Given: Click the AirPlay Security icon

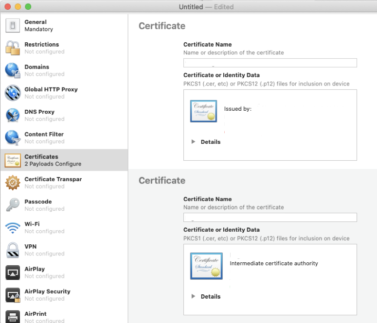Looking at the screenshot, I should (x=13, y=295).
